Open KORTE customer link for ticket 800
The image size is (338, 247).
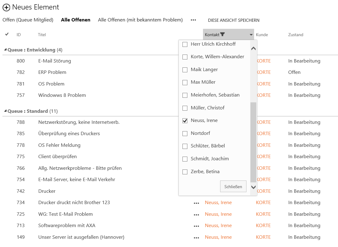pos(264,61)
